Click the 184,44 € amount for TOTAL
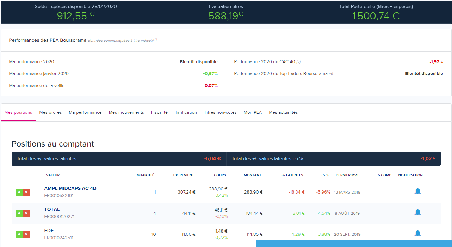Viewport: 452px width, 247px height. [254, 213]
